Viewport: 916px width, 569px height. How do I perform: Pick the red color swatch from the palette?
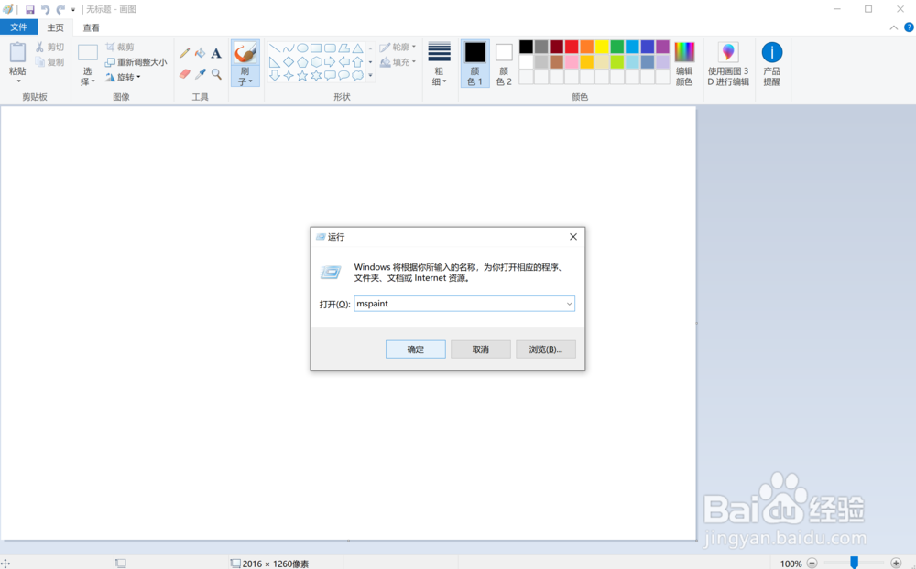(x=571, y=46)
